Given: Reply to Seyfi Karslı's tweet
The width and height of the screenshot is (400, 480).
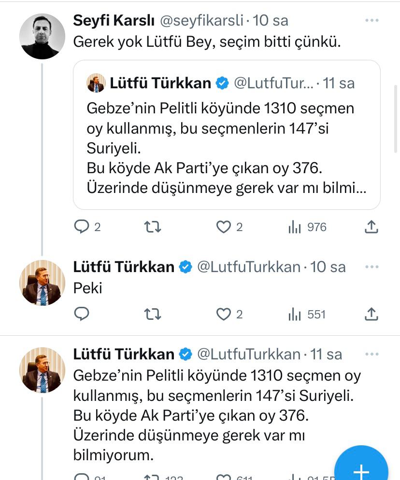Looking at the screenshot, I should tap(82, 227).
